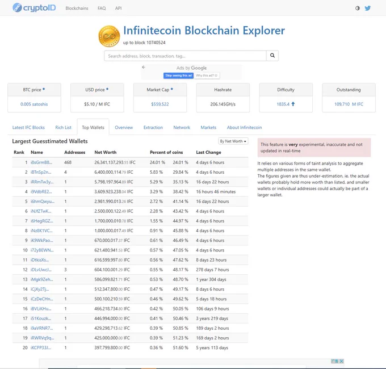Open wallet i72yBEWN... link

point(42,250)
